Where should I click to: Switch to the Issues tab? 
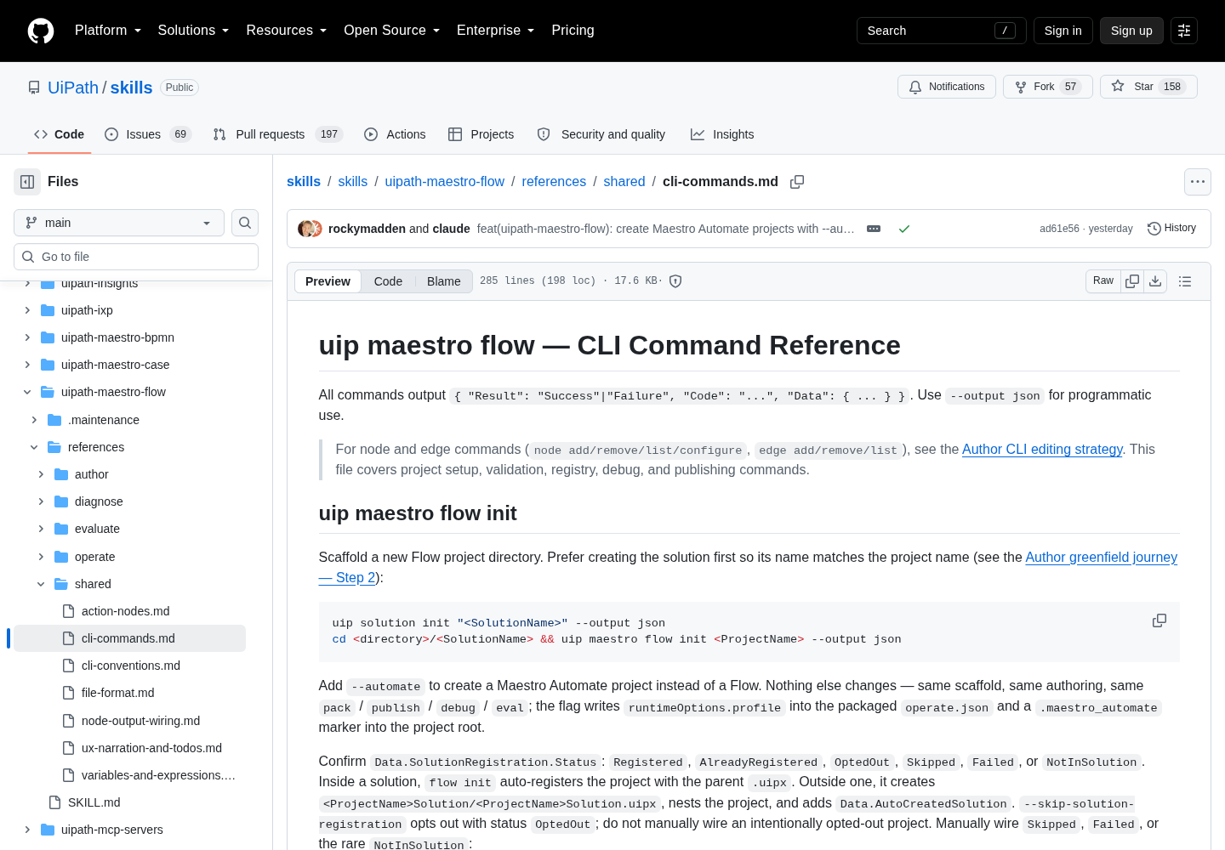pyautogui.click(x=148, y=134)
